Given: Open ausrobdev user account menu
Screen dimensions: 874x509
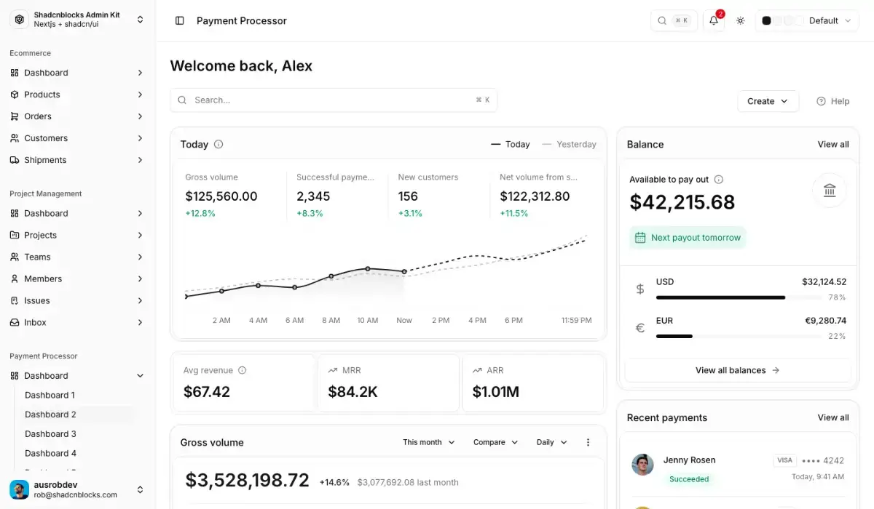Looking at the screenshot, I should (78, 489).
